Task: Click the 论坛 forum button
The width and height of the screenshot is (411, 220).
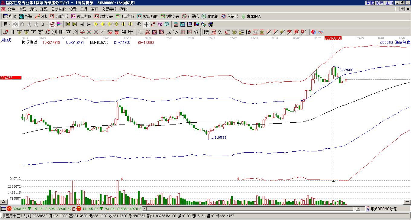Action: (x=380, y=3)
